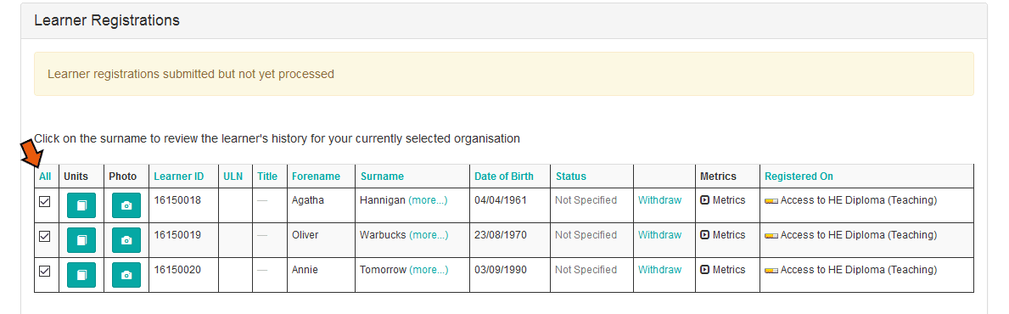Click forename Agatha
The image size is (1009, 314).
307,200
